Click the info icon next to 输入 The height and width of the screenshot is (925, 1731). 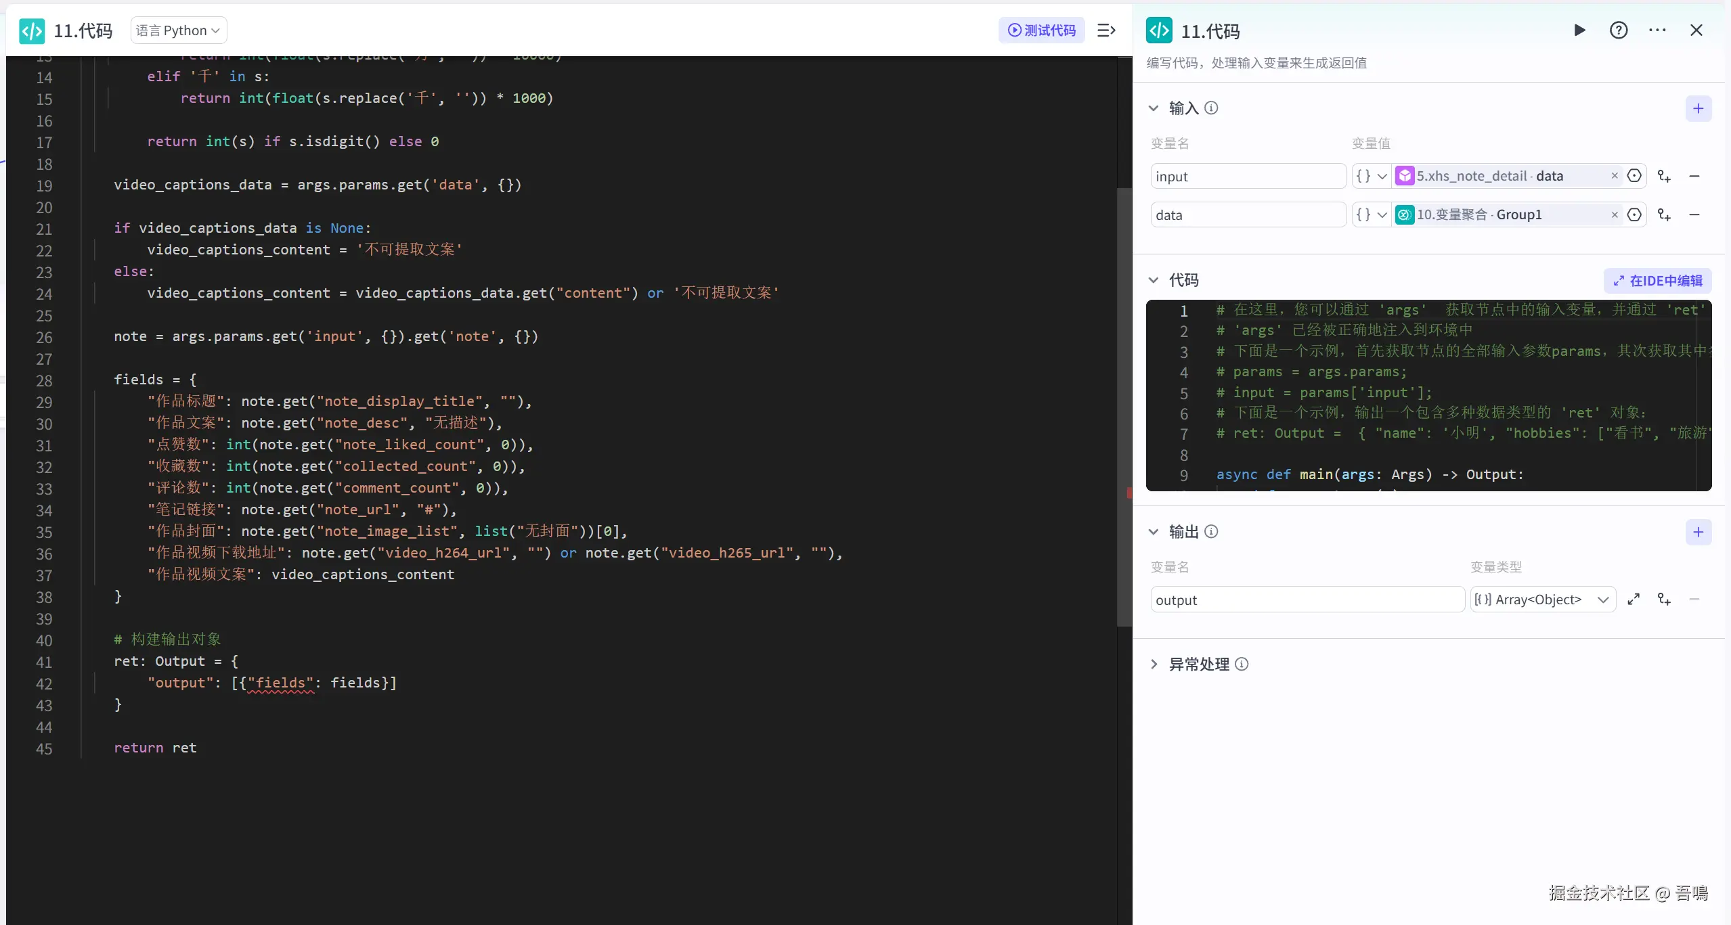tap(1212, 108)
